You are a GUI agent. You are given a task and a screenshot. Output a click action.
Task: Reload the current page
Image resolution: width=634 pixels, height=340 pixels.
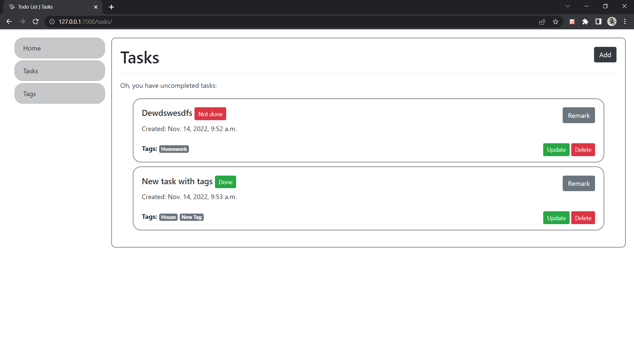(x=35, y=21)
